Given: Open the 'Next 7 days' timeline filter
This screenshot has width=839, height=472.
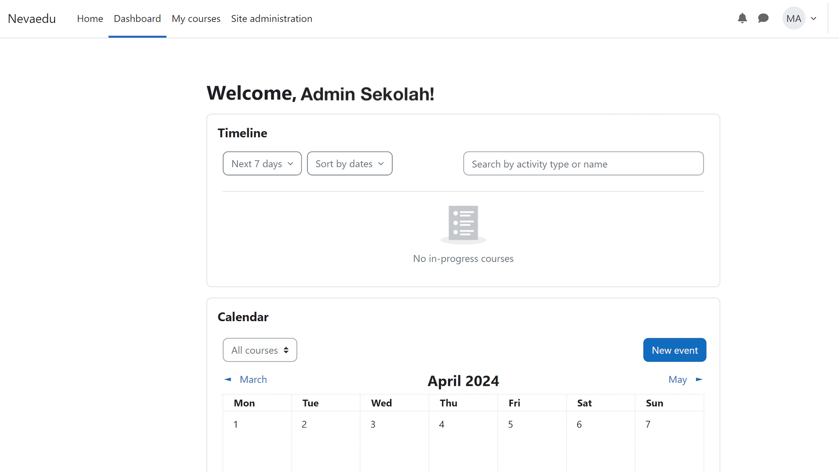Looking at the screenshot, I should 262,163.
